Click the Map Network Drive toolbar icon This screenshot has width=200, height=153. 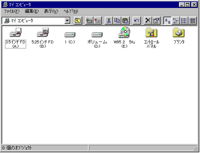coord(89,21)
